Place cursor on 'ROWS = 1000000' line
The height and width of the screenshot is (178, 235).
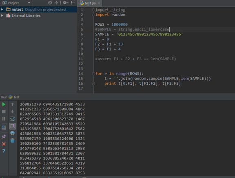click(111, 24)
